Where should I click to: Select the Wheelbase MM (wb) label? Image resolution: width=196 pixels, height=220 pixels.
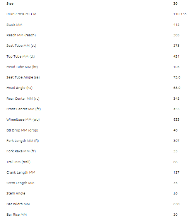click(x=23, y=119)
